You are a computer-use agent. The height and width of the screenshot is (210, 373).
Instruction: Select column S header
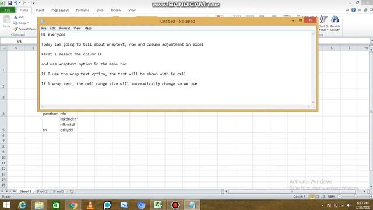pos(332,48)
